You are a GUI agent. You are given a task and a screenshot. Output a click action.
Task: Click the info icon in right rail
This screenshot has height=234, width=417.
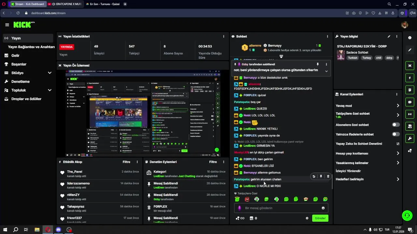coord(410,38)
